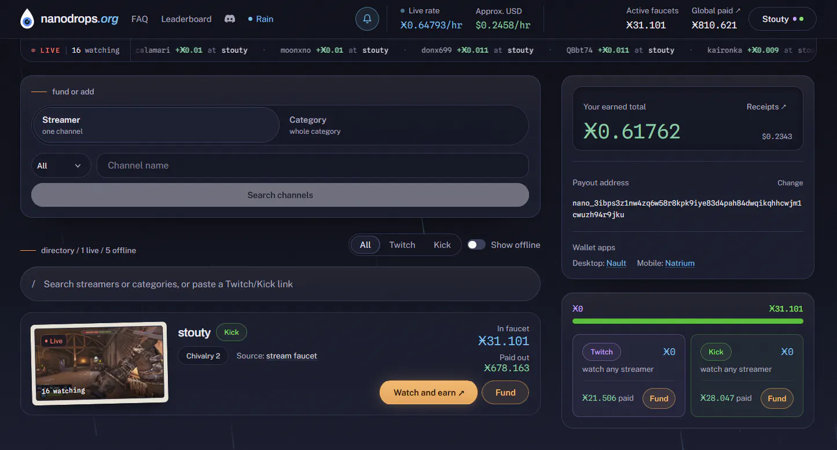This screenshot has width=837, height=450.
Task: Expand the All platform dropdown
Action: tap(61, 166)
